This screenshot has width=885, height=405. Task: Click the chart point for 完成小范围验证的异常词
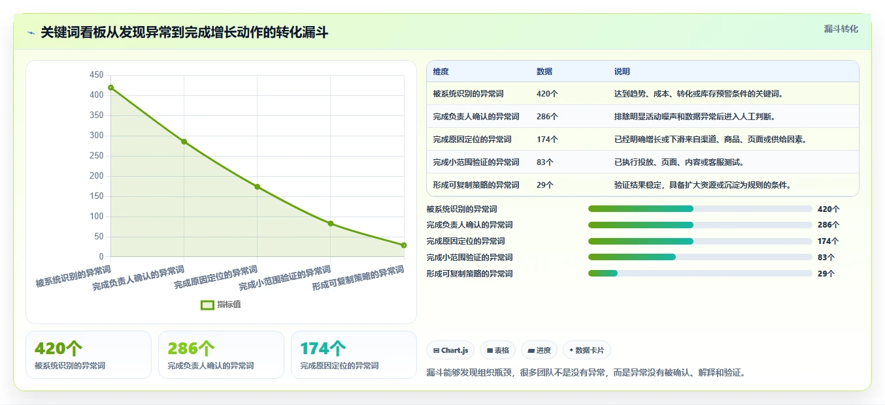pyautogui.click(x=331, y=223)
